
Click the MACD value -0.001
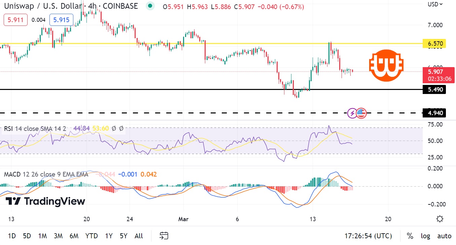[x=128, y=174]
